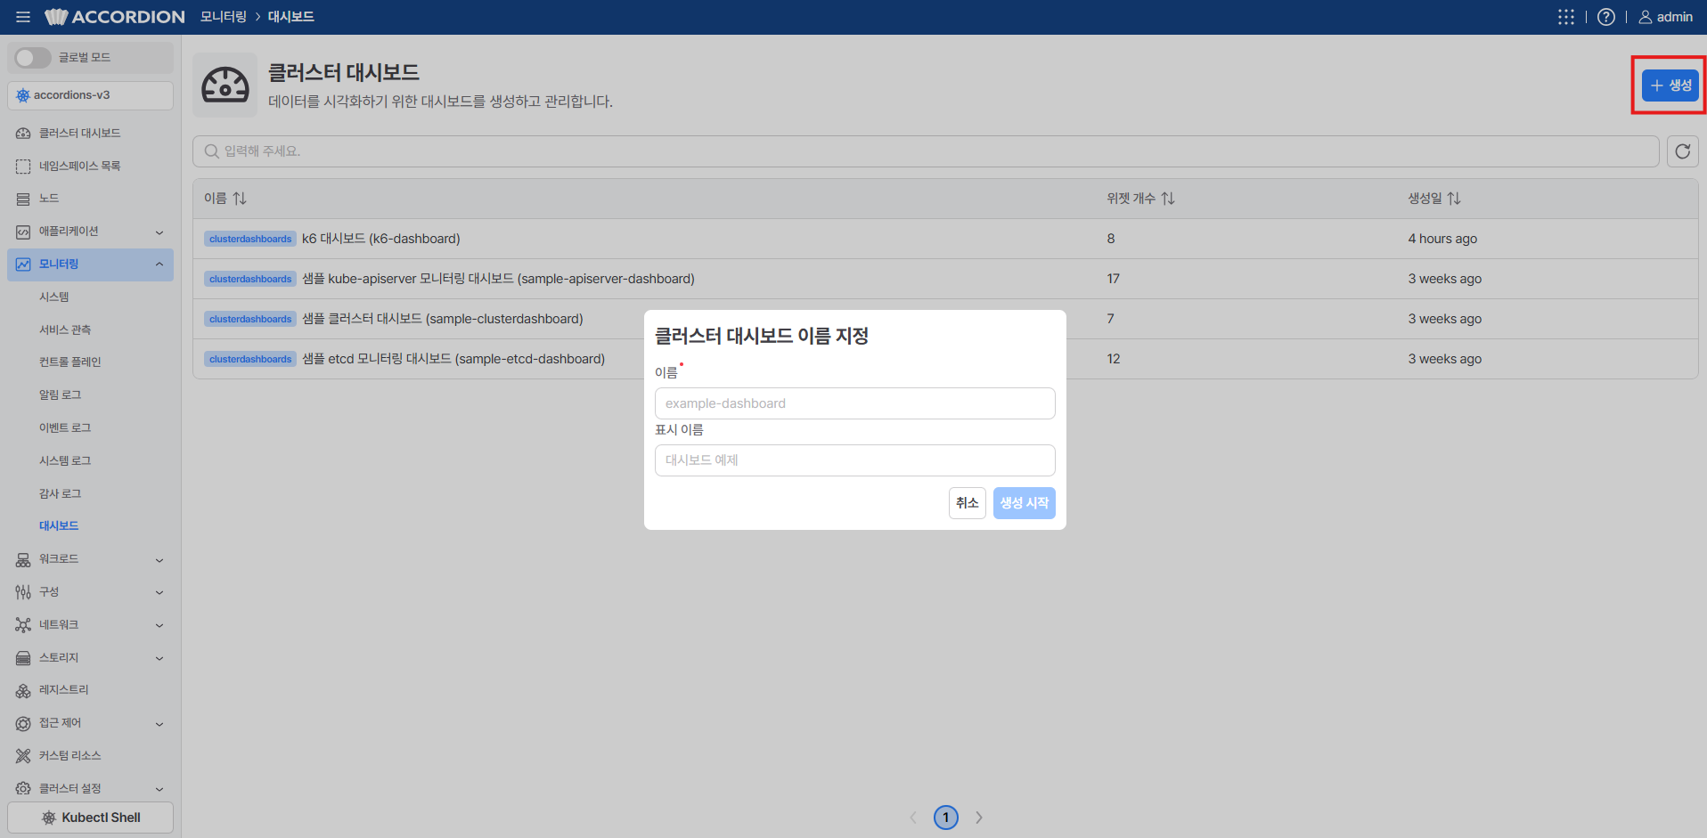Open 네임스페이스 목록 sidebar item
This screenshot has height=838, width=1707.
[x=90, y=167]
